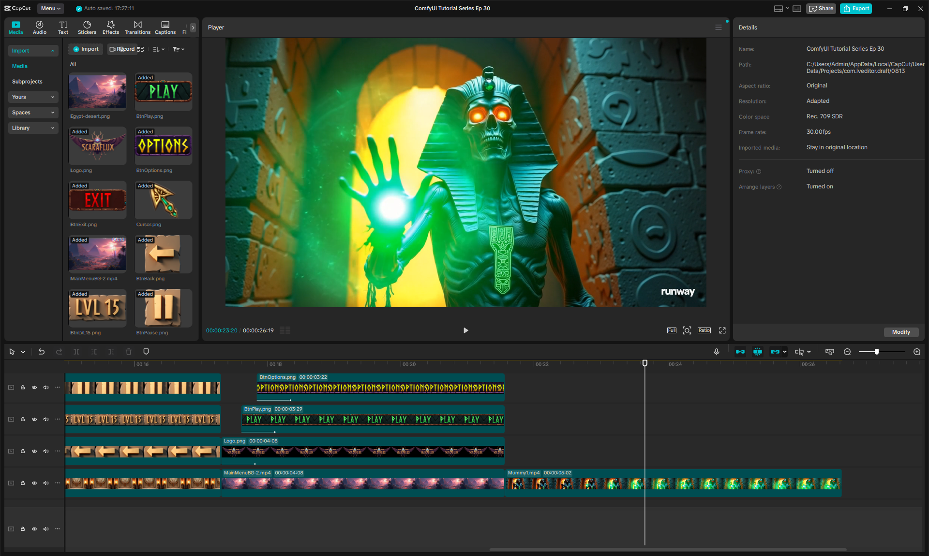This screenshot has height=556, width=929.
Task: Click the marker shield icon in timeline toolbar
Action: 146,352
